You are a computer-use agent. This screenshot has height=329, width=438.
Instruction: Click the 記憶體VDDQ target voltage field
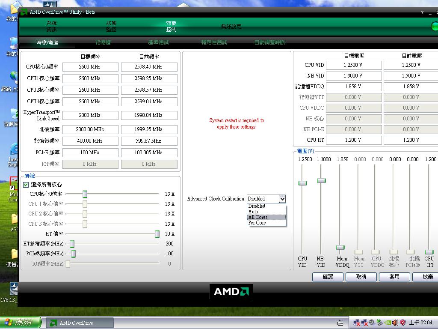(354, 87)
